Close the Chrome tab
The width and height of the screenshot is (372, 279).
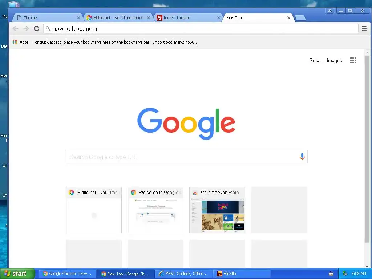(x=78, y=18)
